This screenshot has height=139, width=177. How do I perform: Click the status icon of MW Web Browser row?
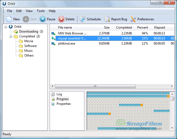pos(53,33)
